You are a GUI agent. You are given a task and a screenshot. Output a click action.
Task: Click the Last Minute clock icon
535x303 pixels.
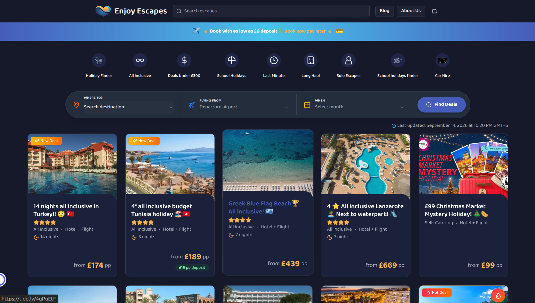[x=274, y=60]
